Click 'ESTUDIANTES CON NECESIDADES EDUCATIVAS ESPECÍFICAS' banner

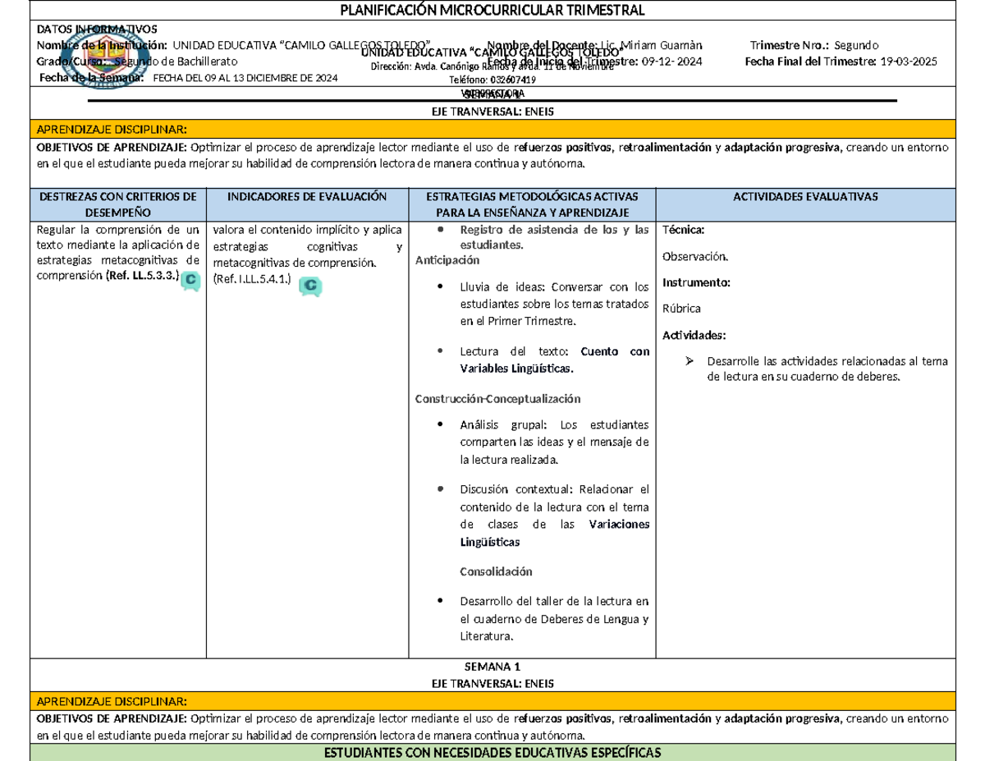coord(492,753)
